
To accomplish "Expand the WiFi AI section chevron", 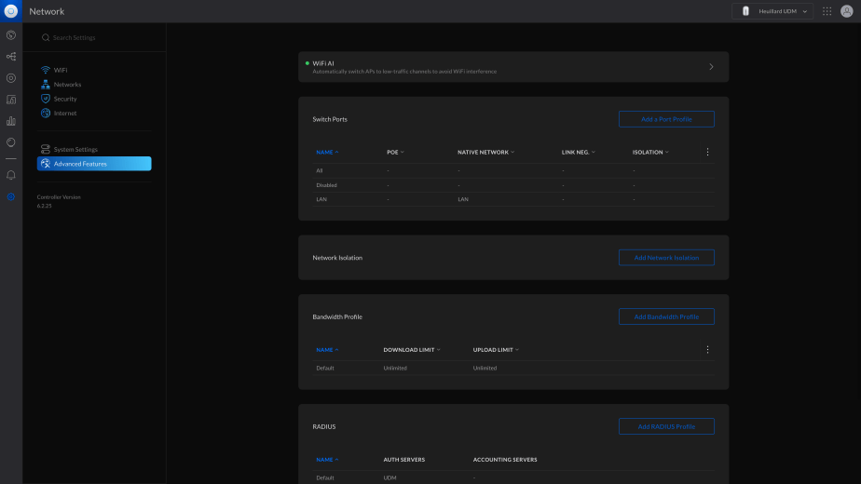I will pyautogui.click(x=711, y=67).
